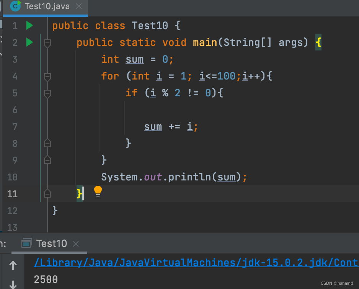Click the Java class icon on the Test10.java tab
This screenshot has height=289, width=359.
[x=16, y=6]
